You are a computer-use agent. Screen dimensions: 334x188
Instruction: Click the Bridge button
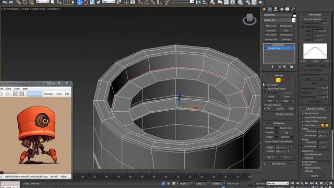[x=269, y=137]
